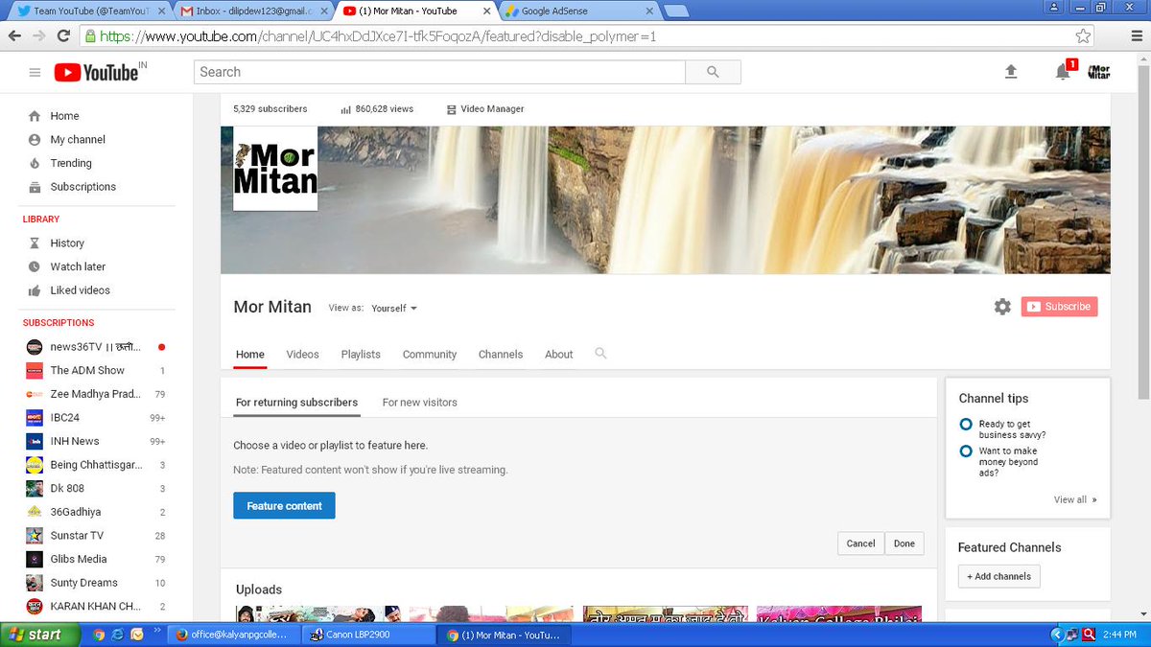Select the 'For returning subscribers' tab
The height and width of the screenshot is (647, 1151).
(296, 403)
